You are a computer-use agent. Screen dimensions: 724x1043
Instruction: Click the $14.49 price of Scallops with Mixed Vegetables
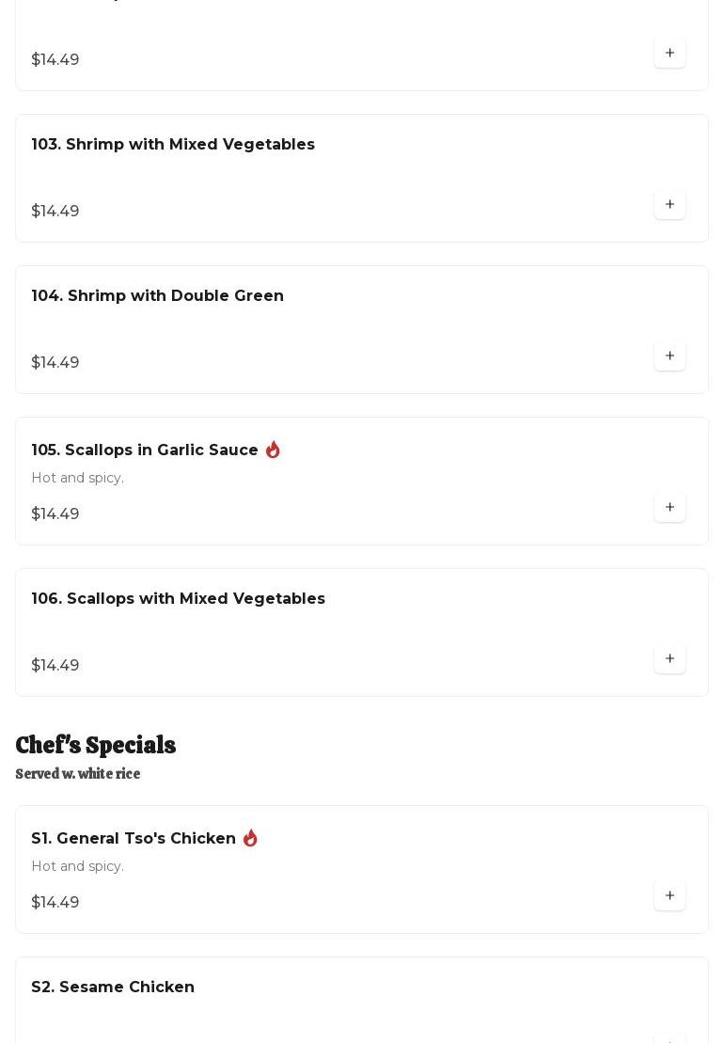tap(55, 665)
